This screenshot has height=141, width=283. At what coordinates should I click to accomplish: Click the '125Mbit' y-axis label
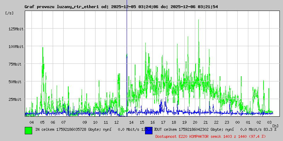pyautogui.click(x=16, y=29)
